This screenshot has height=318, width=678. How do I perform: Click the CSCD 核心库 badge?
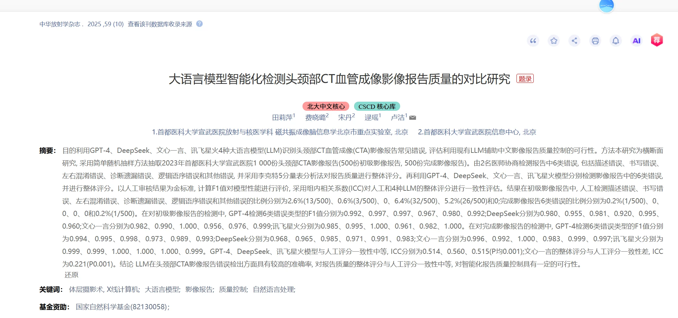(377, 106)
